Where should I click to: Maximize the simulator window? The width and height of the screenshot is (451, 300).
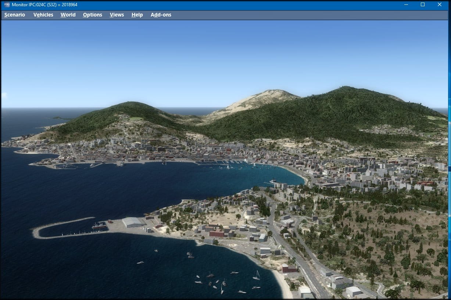pyautogui.click(x=423, y=5)
